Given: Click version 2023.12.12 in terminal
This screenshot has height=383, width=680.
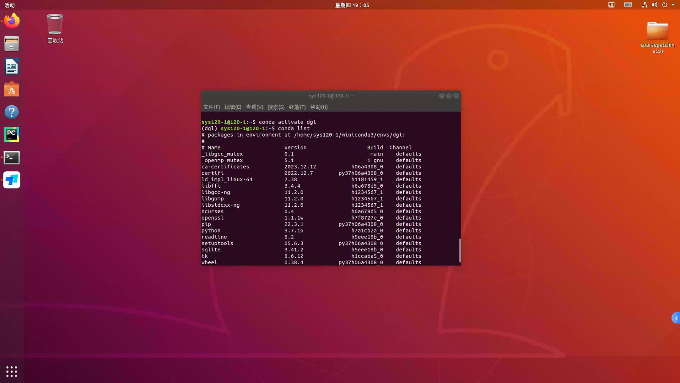Looking at the screenshot, I should [300, 166].
